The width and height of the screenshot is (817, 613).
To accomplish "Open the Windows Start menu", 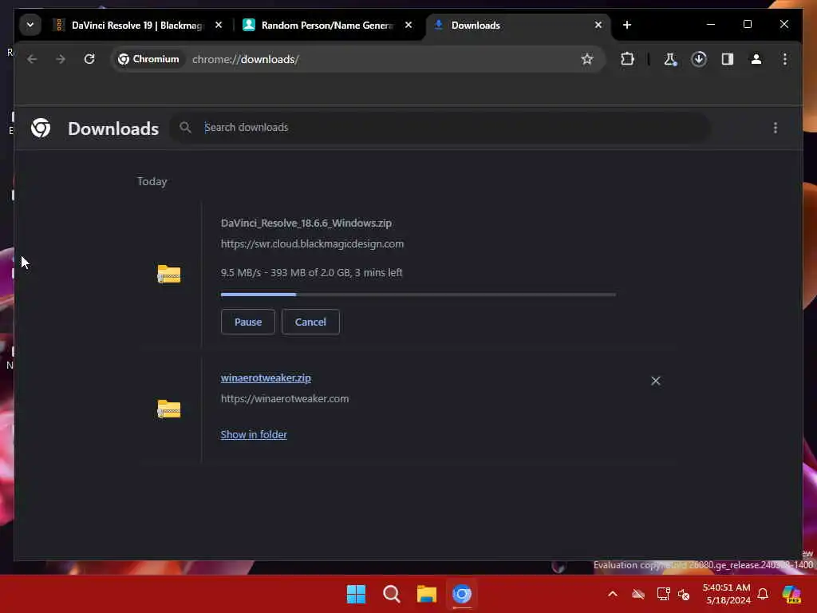I will pyautogui.click(x=357, y=594).
